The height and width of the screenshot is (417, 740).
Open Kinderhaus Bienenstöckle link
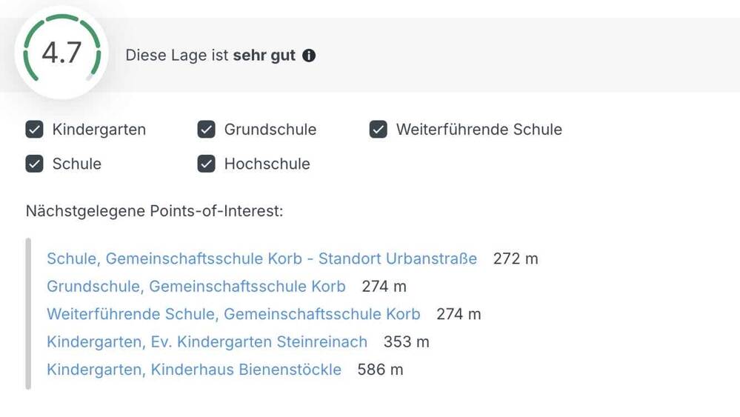point(194,370)
